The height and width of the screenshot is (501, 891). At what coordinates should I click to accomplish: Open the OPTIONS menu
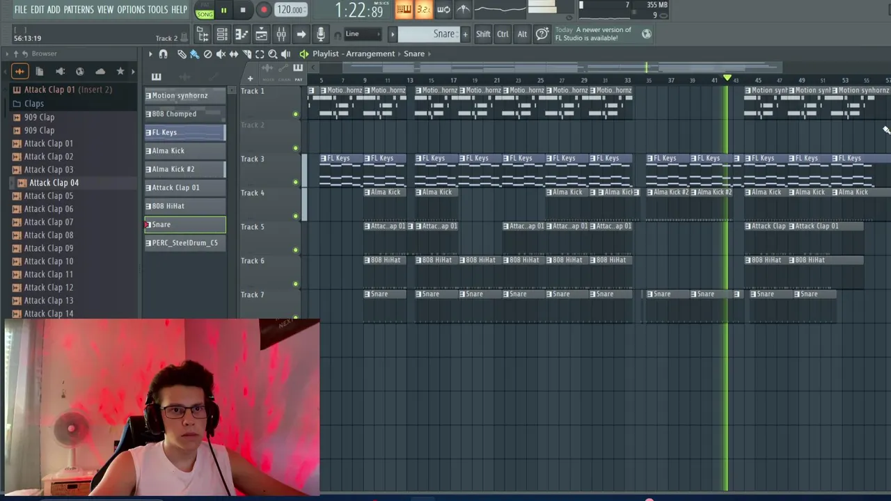tap(131, 10)
